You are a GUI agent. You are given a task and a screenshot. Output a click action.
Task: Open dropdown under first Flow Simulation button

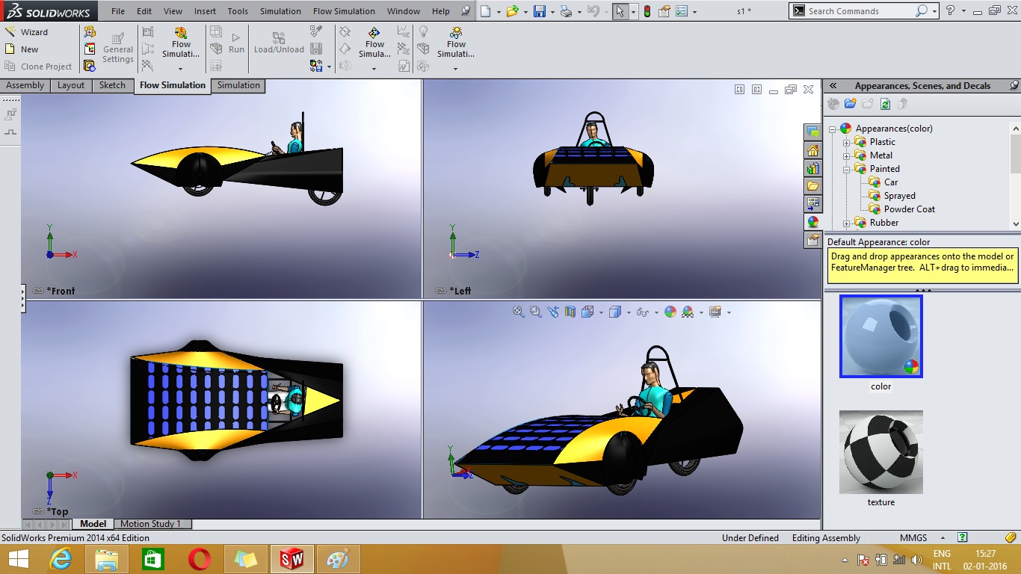[180, 69]
